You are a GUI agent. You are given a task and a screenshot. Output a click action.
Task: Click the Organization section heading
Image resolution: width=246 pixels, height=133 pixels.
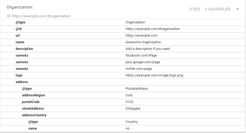[20, 7]
